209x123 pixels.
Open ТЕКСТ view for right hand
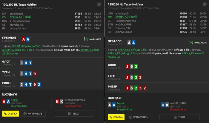tap(179, 117)
